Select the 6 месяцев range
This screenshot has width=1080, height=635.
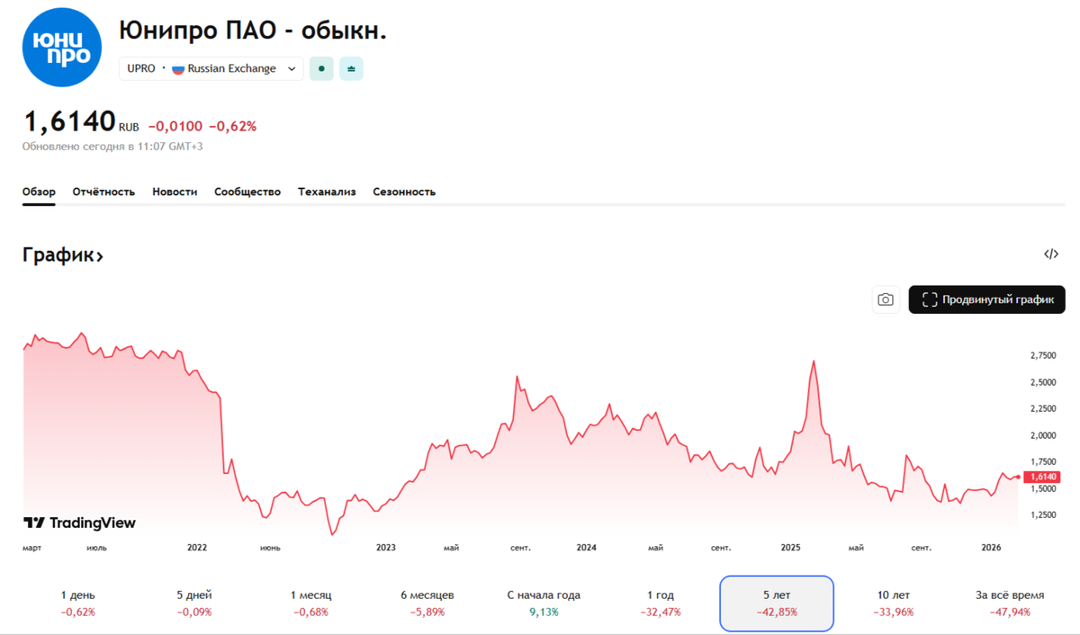point(427,603)
